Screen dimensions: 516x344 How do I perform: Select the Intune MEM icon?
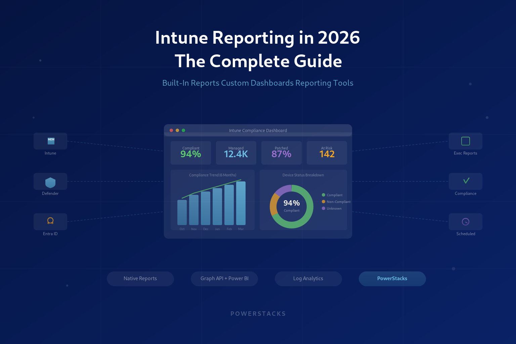point(50,140)
